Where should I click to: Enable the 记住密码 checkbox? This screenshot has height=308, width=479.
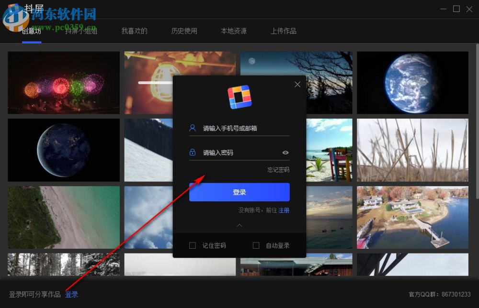coord(193,245)
